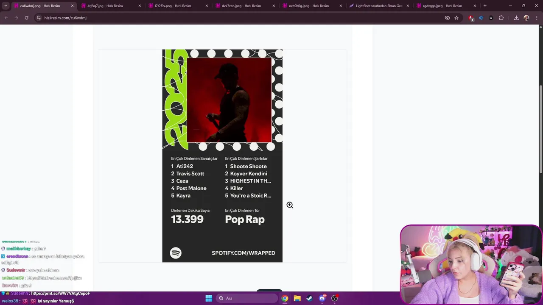Go forward using the forward arrow

click(16, 18)
